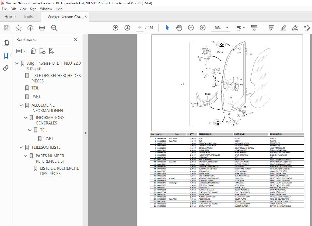
Task: Click the Bookmarks panel title
Action: tap(26, 39)
